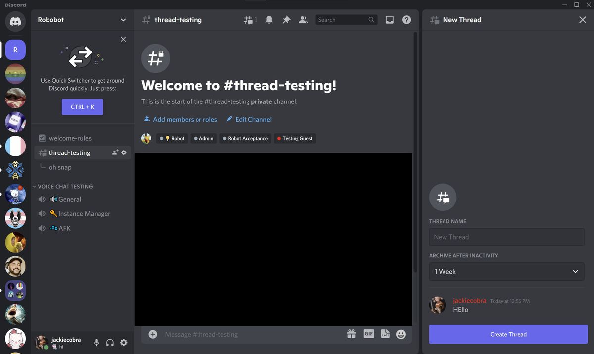594x354 pixels.
Task: Click the gift icon to send Nitro
Action: click(351, 334)
